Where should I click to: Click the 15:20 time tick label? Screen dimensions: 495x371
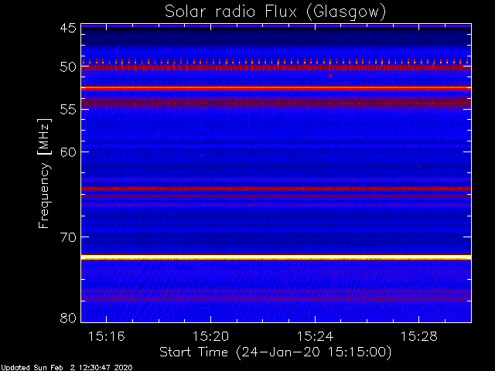coord(210,336)
